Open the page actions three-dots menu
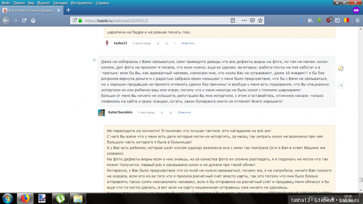The image size is (363, 204). [244, 20]
